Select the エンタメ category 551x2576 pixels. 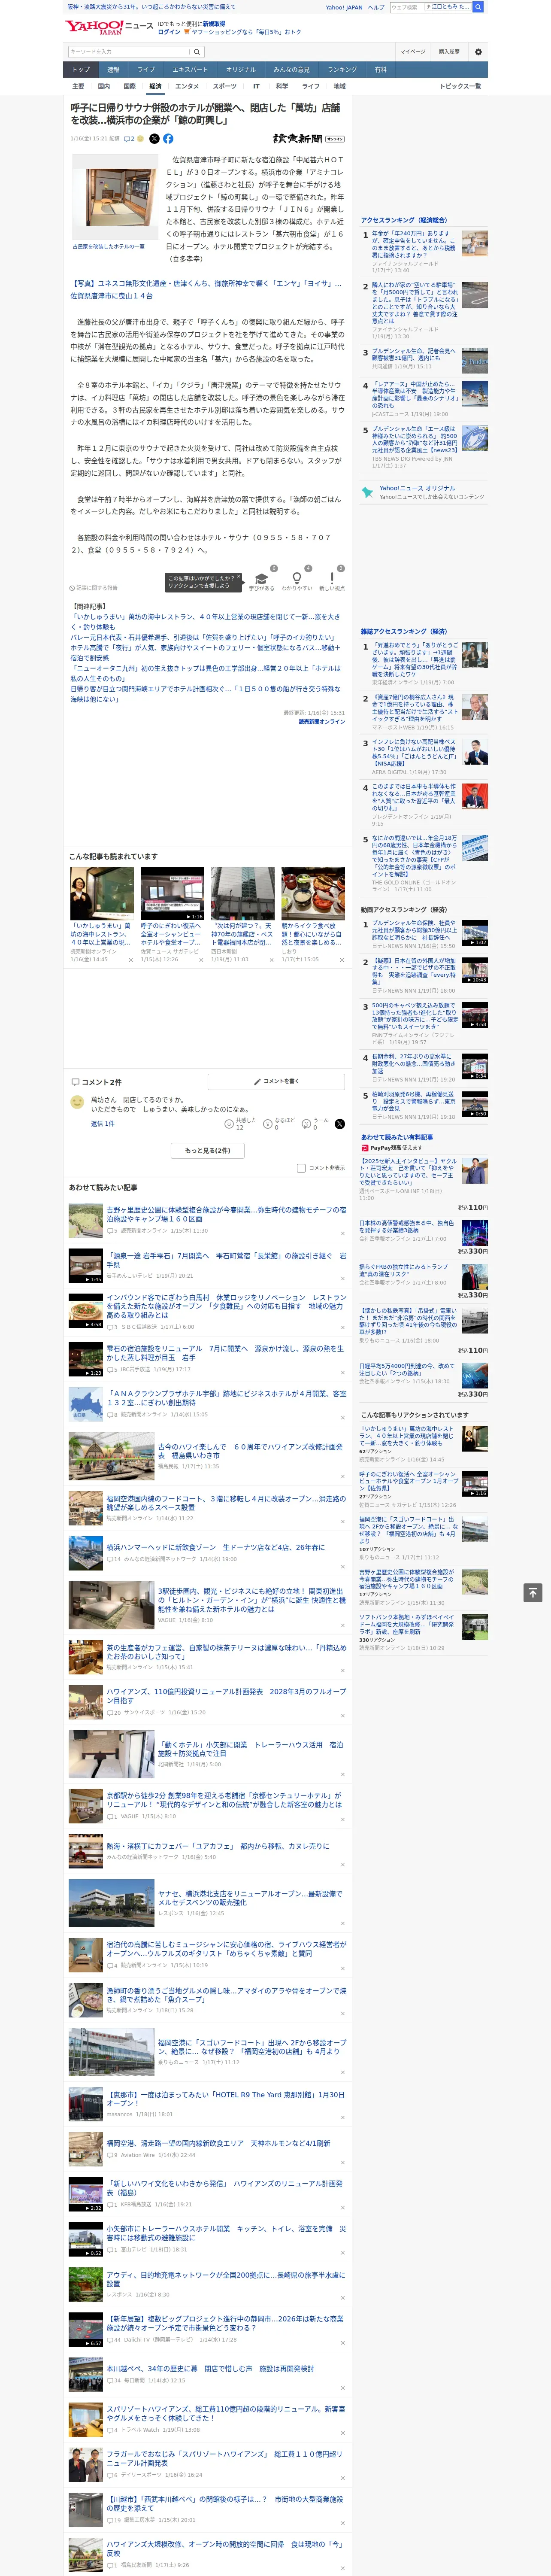187,86
